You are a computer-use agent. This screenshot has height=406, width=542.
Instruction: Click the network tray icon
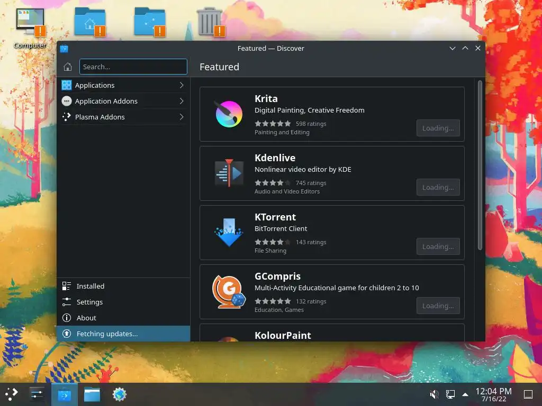[450, 394]
